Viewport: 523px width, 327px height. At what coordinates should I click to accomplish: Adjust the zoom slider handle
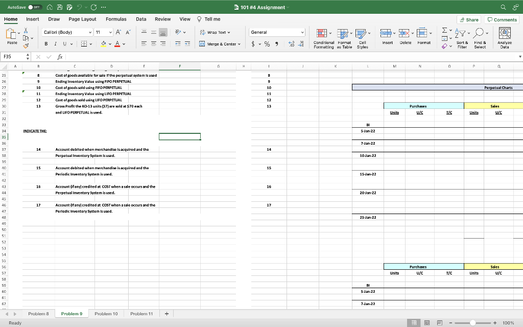coord(472,323)
